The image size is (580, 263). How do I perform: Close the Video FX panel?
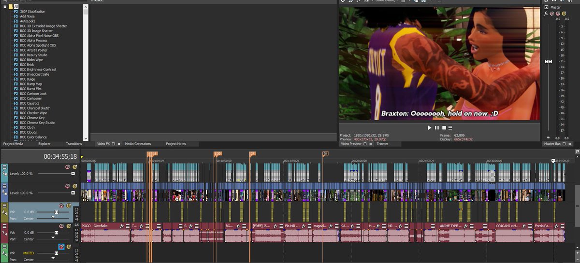pyautogui.click(x=118, y=144)
